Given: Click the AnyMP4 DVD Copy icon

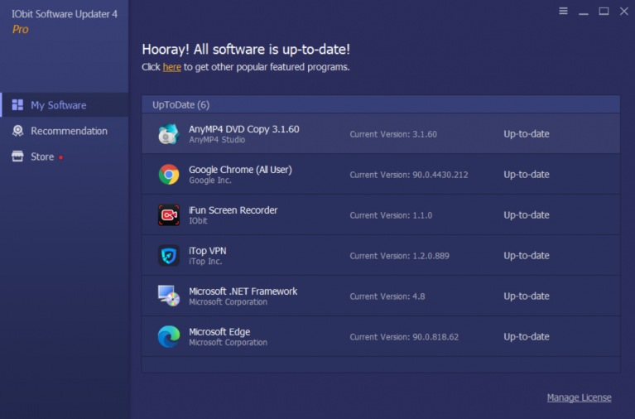Looking at the screenshot, I should pos(168,133).
